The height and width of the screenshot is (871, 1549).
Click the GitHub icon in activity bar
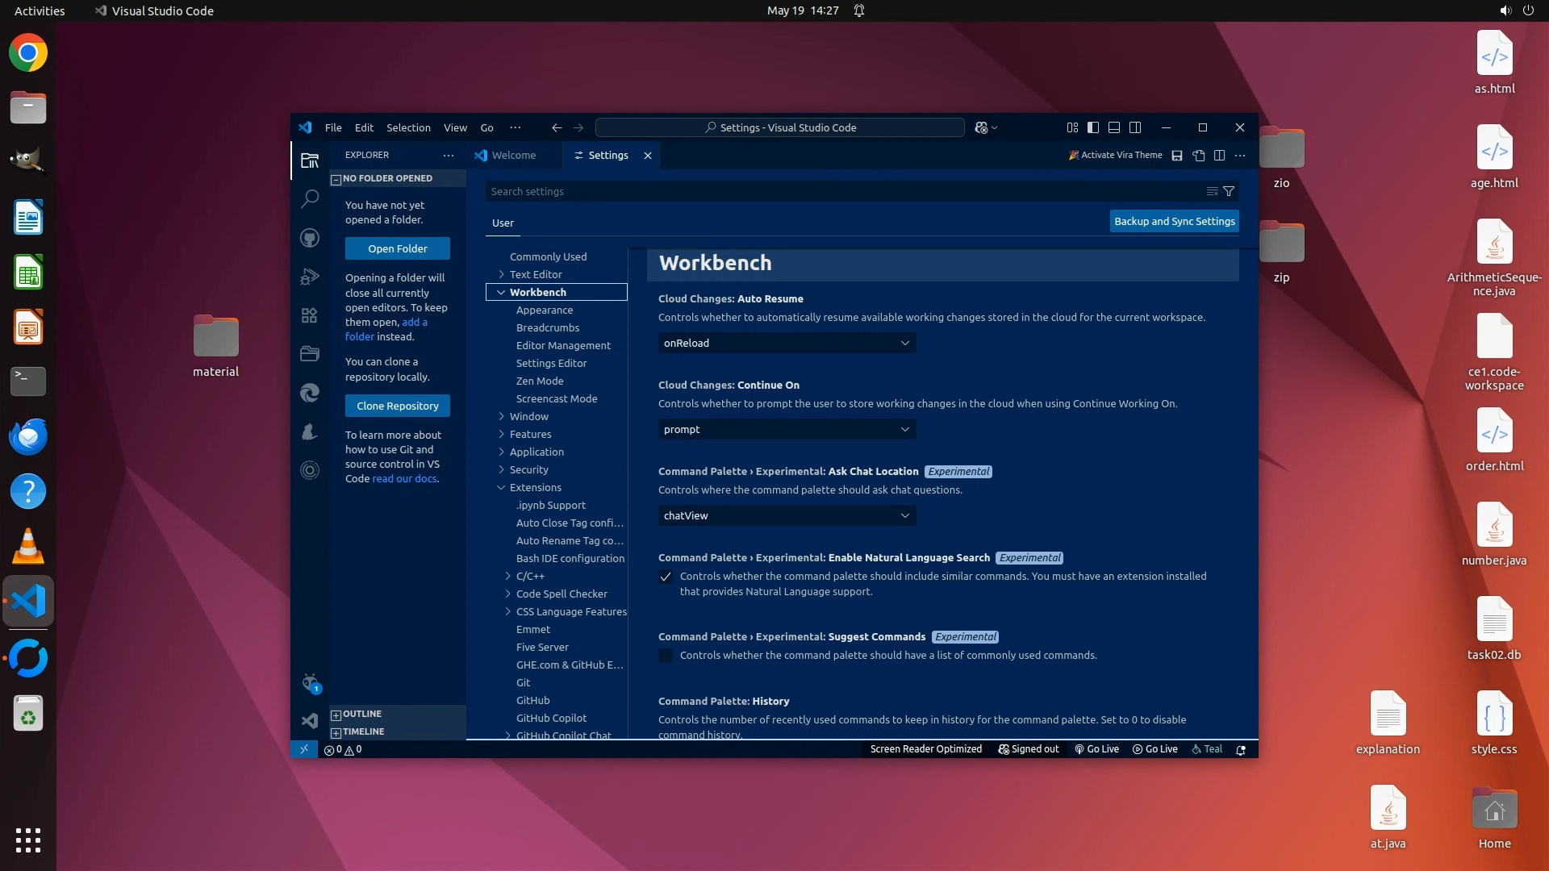coord(310,238)
